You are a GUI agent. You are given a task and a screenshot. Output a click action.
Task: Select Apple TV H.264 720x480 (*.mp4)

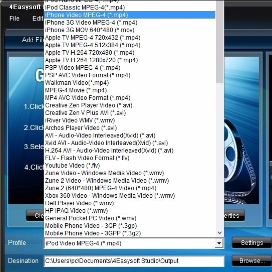pos(130,53)
